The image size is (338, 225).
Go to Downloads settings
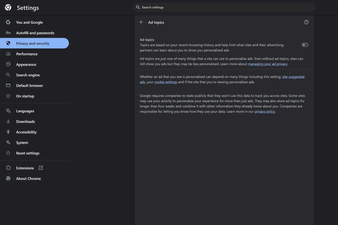tap(25, 121)
